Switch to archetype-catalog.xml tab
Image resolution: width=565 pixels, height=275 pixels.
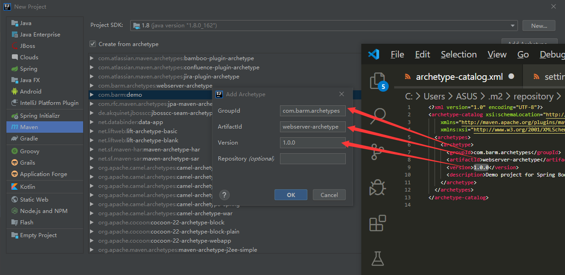[x=459, y=77]
